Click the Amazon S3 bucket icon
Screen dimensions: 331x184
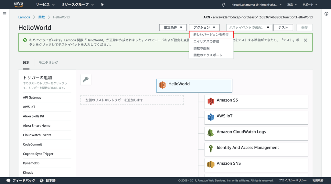coord(210,101)
